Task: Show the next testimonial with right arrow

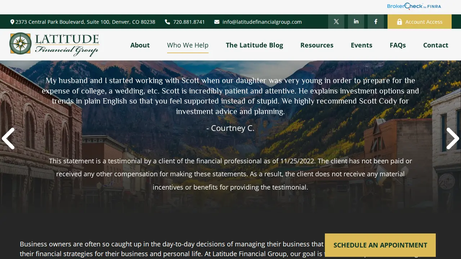Action: [453, 138]
